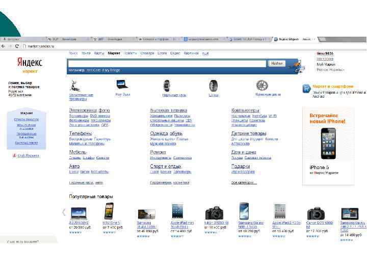Switch to the second browser tab with W icon
Screen dimensions: 367x275
[x=68, y=39]
